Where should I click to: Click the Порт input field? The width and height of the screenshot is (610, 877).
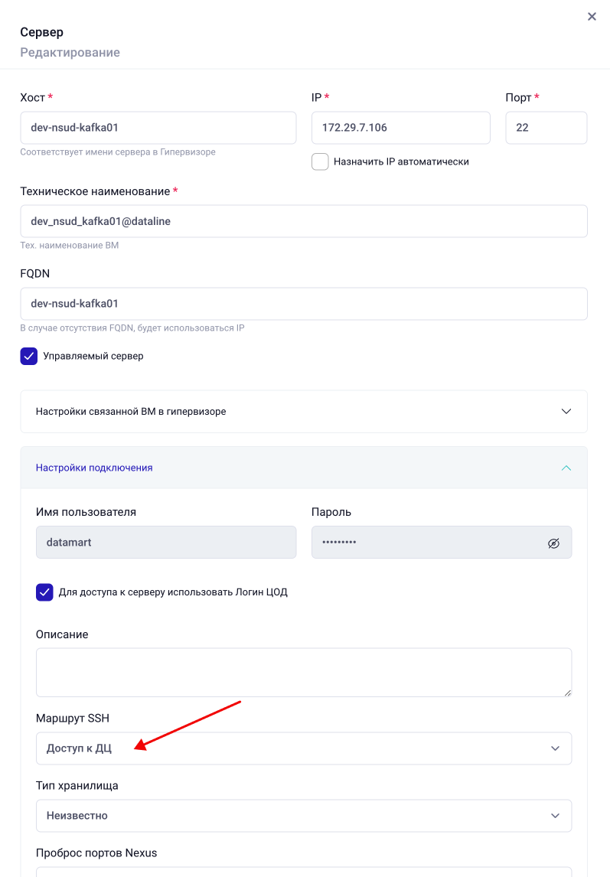point(546,128)
